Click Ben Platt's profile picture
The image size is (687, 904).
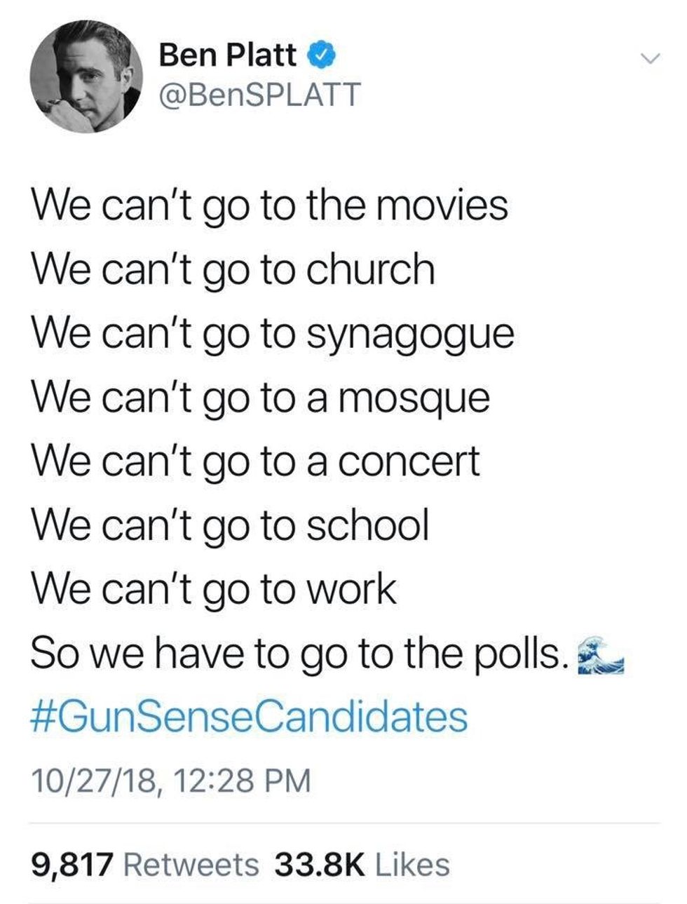[85, 75]
